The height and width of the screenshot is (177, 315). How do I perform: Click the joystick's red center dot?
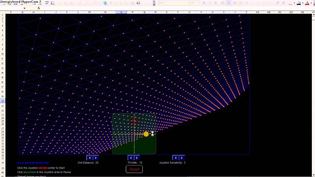[x=134, y=134]
